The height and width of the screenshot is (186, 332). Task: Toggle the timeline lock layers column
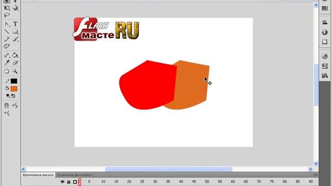tap(68, 181)
